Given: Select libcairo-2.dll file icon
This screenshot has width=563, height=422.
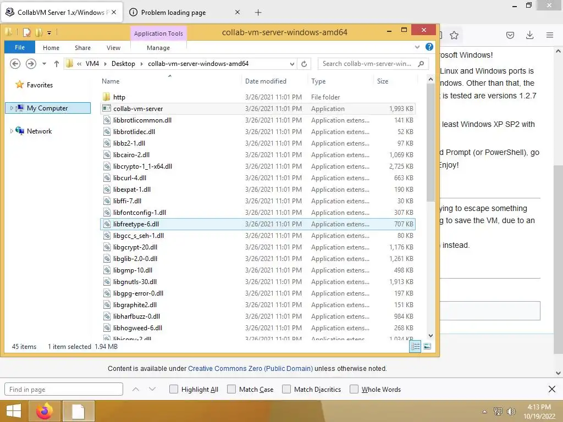Looking at the screenshot, I should 107,154.
